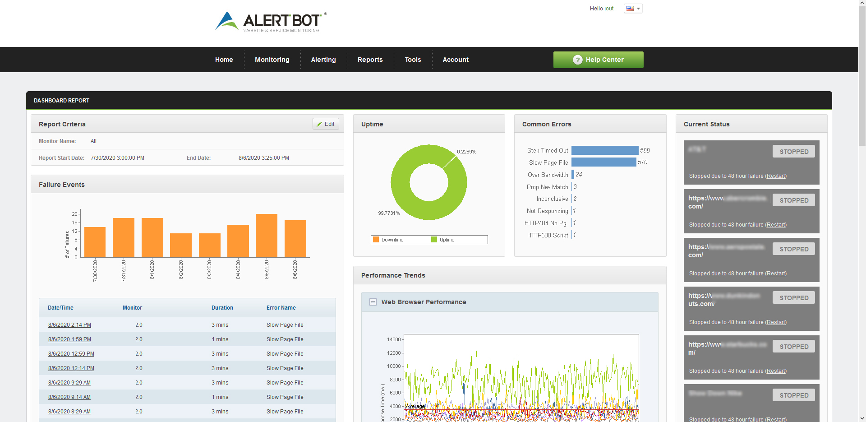Open the Home menu

point(224,60)
